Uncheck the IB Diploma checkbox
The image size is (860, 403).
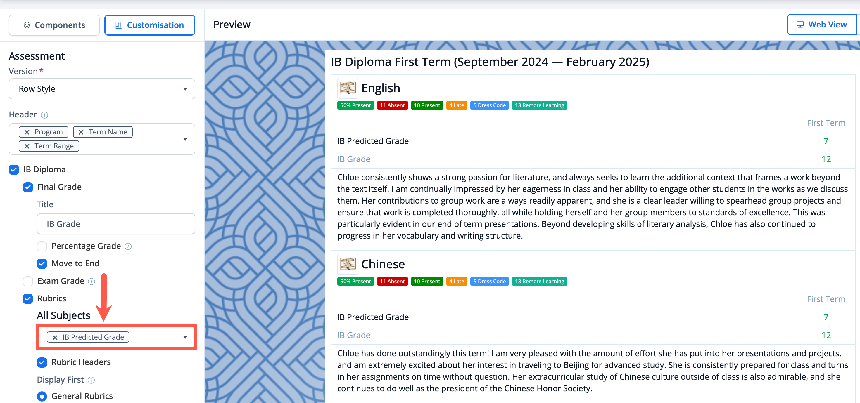coord(14,170)
